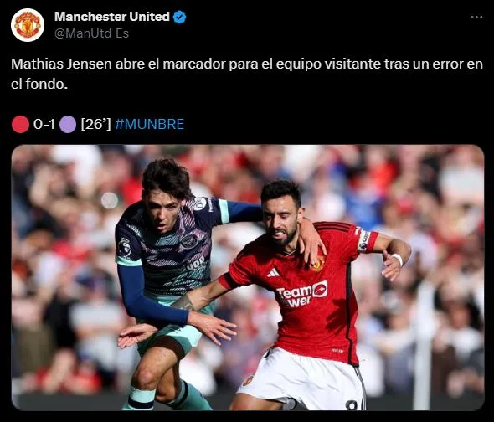Viewport: 494px width, 422px height.
Task: Click the Premier League sleeve badge on the striped kit
Action: [x=124, y=247]
